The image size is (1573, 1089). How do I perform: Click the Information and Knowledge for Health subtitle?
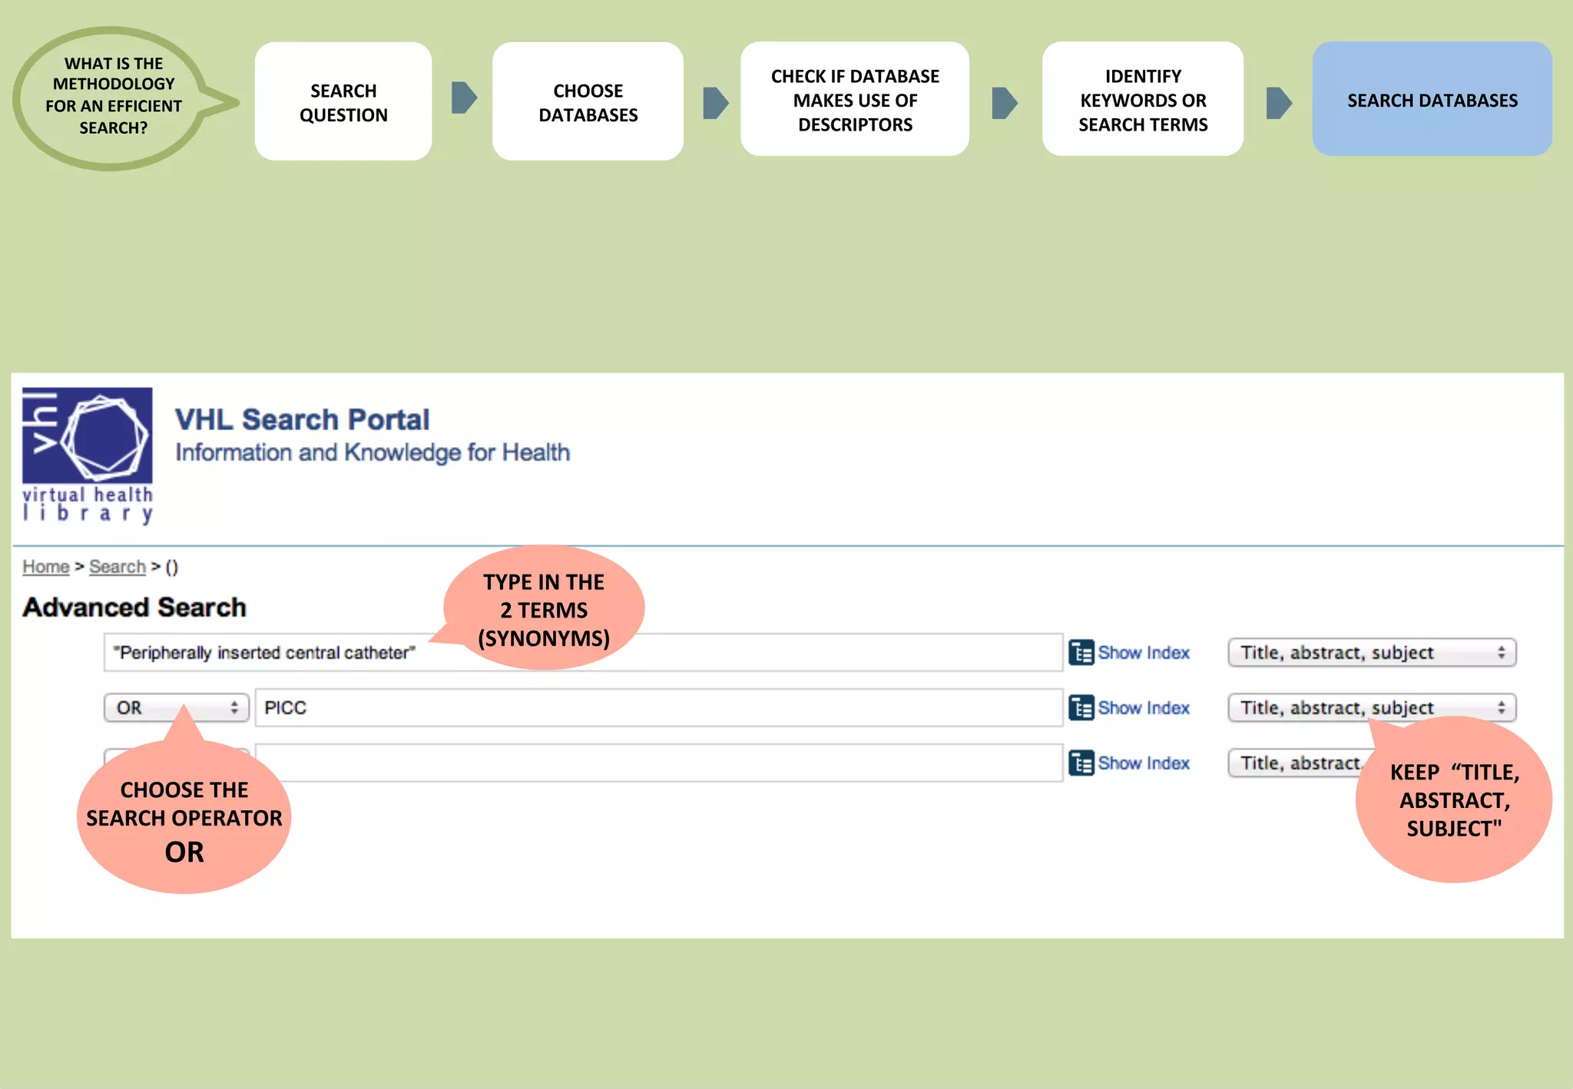point(373,453)
